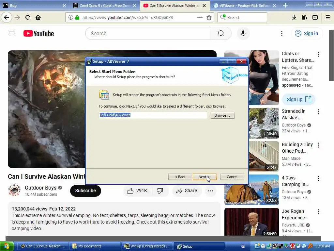
Task: Click the Firefox Search box
Action: click(242, 17)
